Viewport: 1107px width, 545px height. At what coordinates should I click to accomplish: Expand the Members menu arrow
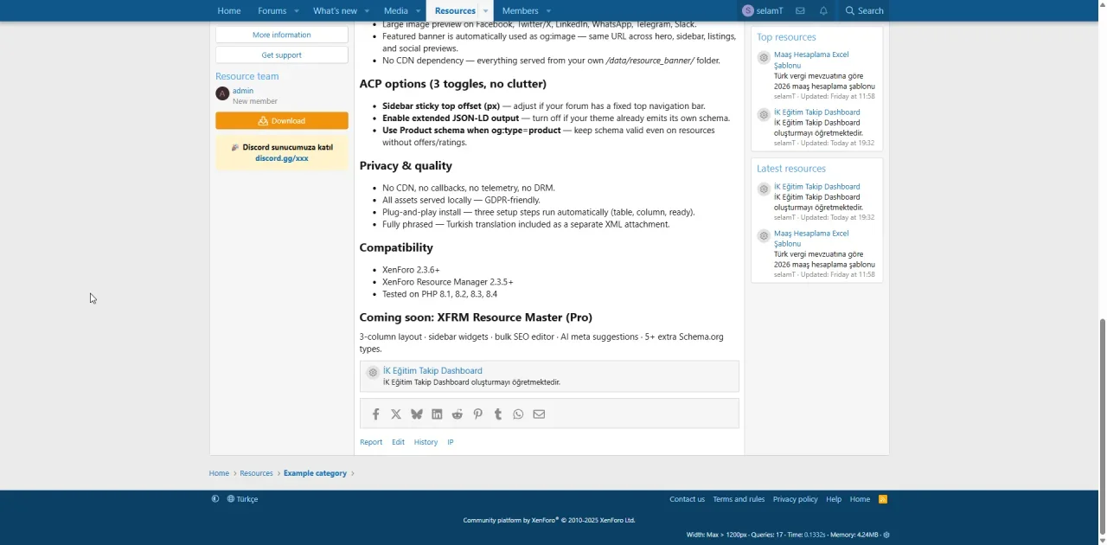pos(548,10)
